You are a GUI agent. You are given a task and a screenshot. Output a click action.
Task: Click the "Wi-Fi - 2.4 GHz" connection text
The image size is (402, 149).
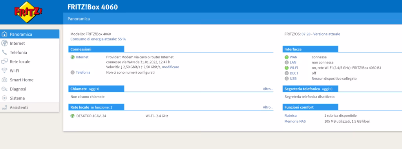point(157,116)
